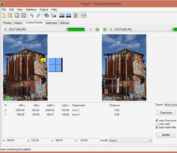Open the left image DSCF1293.JPG dropdown
Viewport: 177px width, 153px height.
pos(48,29)
